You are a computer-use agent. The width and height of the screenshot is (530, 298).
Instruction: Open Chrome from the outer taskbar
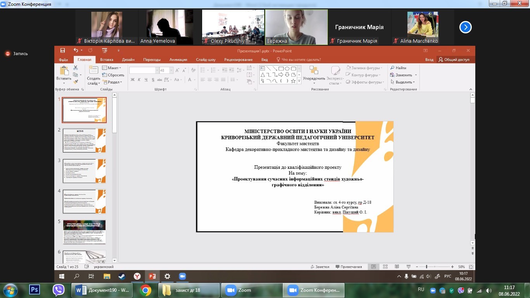[145, 290]
